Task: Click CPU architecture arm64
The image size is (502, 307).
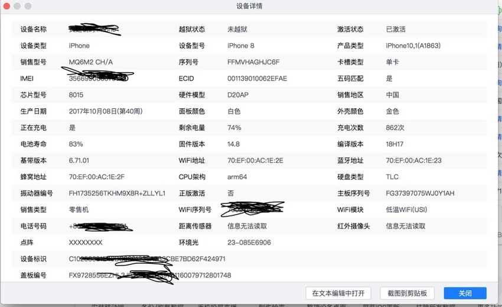Action: click(237, 176)
